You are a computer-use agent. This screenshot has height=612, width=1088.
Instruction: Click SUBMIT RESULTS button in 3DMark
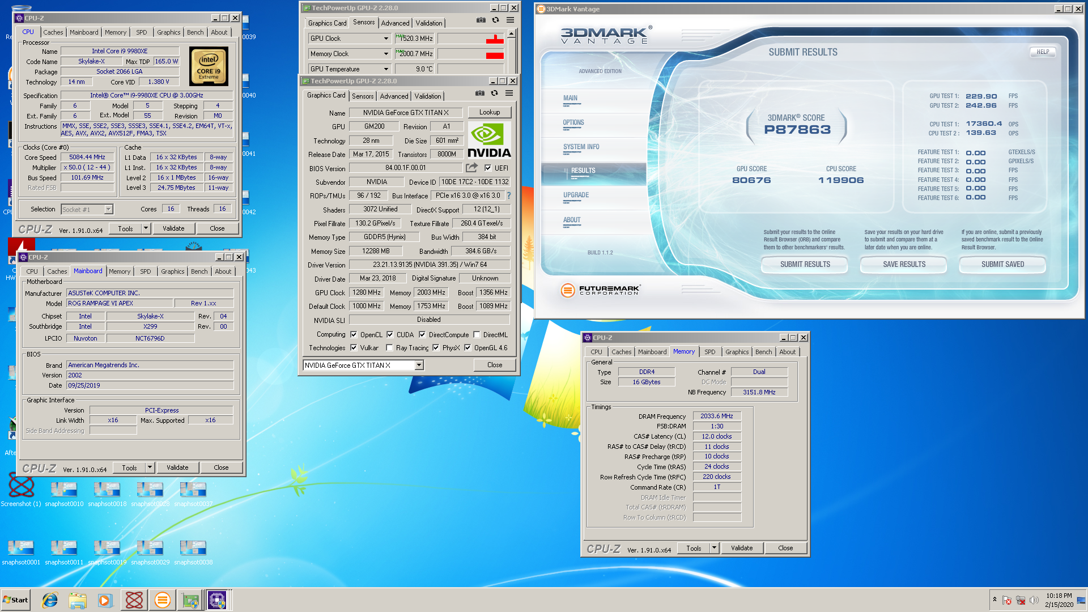805,265
